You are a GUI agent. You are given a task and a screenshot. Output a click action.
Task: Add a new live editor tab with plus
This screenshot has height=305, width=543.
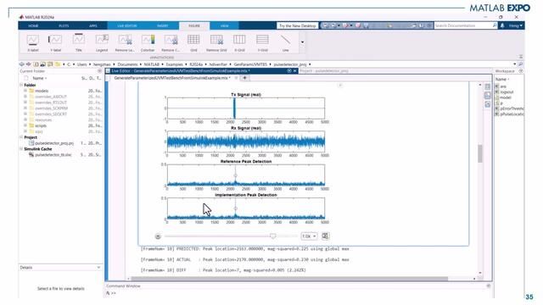coord(245,78)
